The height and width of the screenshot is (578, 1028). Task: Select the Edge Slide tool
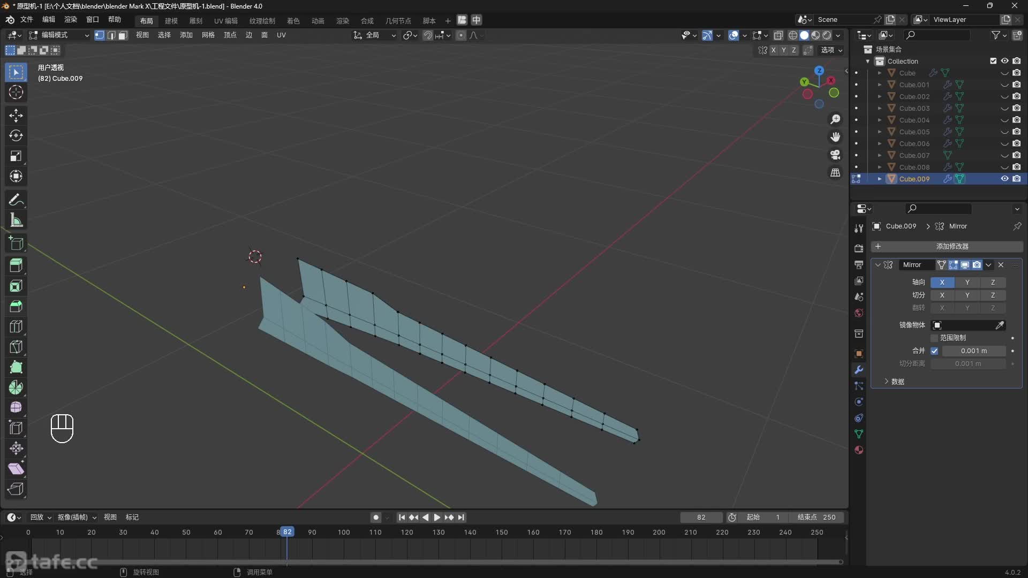[16, 428]
